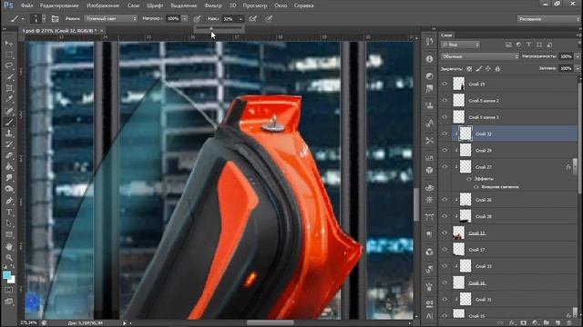Toggle the brush panel icon in options bar
Screen dimensions: 583x327
click(x=55, y=18)
